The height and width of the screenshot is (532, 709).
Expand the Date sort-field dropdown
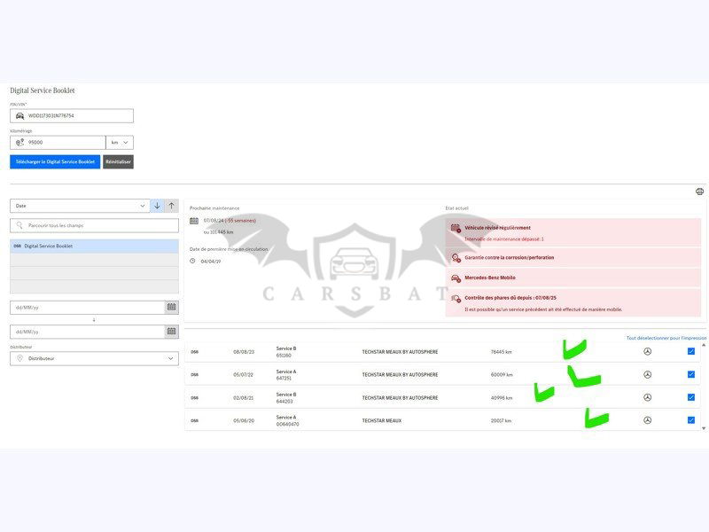(x=80, y=206)
